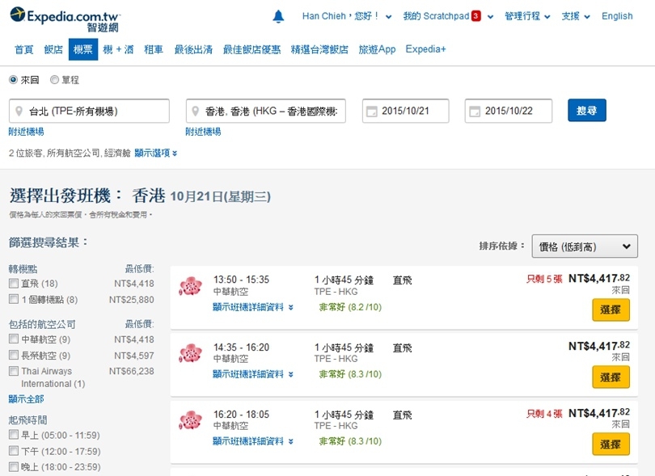Viewport: 655px width, 476px height.
Task: Select the 單程 one-way radio button
Action: pos(54,80)
